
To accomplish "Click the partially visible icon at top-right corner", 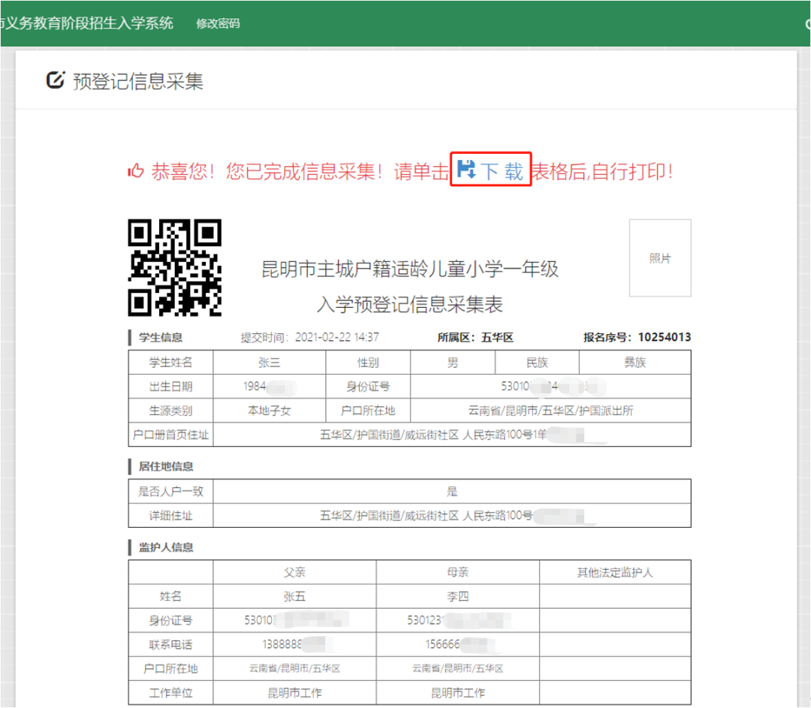I will coord(806,23).
